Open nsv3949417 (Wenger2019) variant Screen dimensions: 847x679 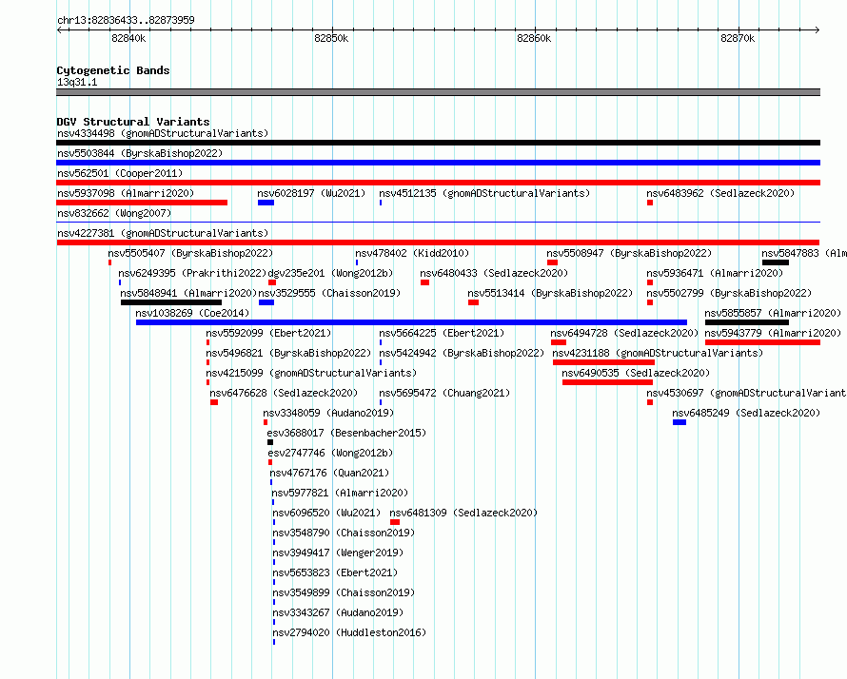click(338, 553)
